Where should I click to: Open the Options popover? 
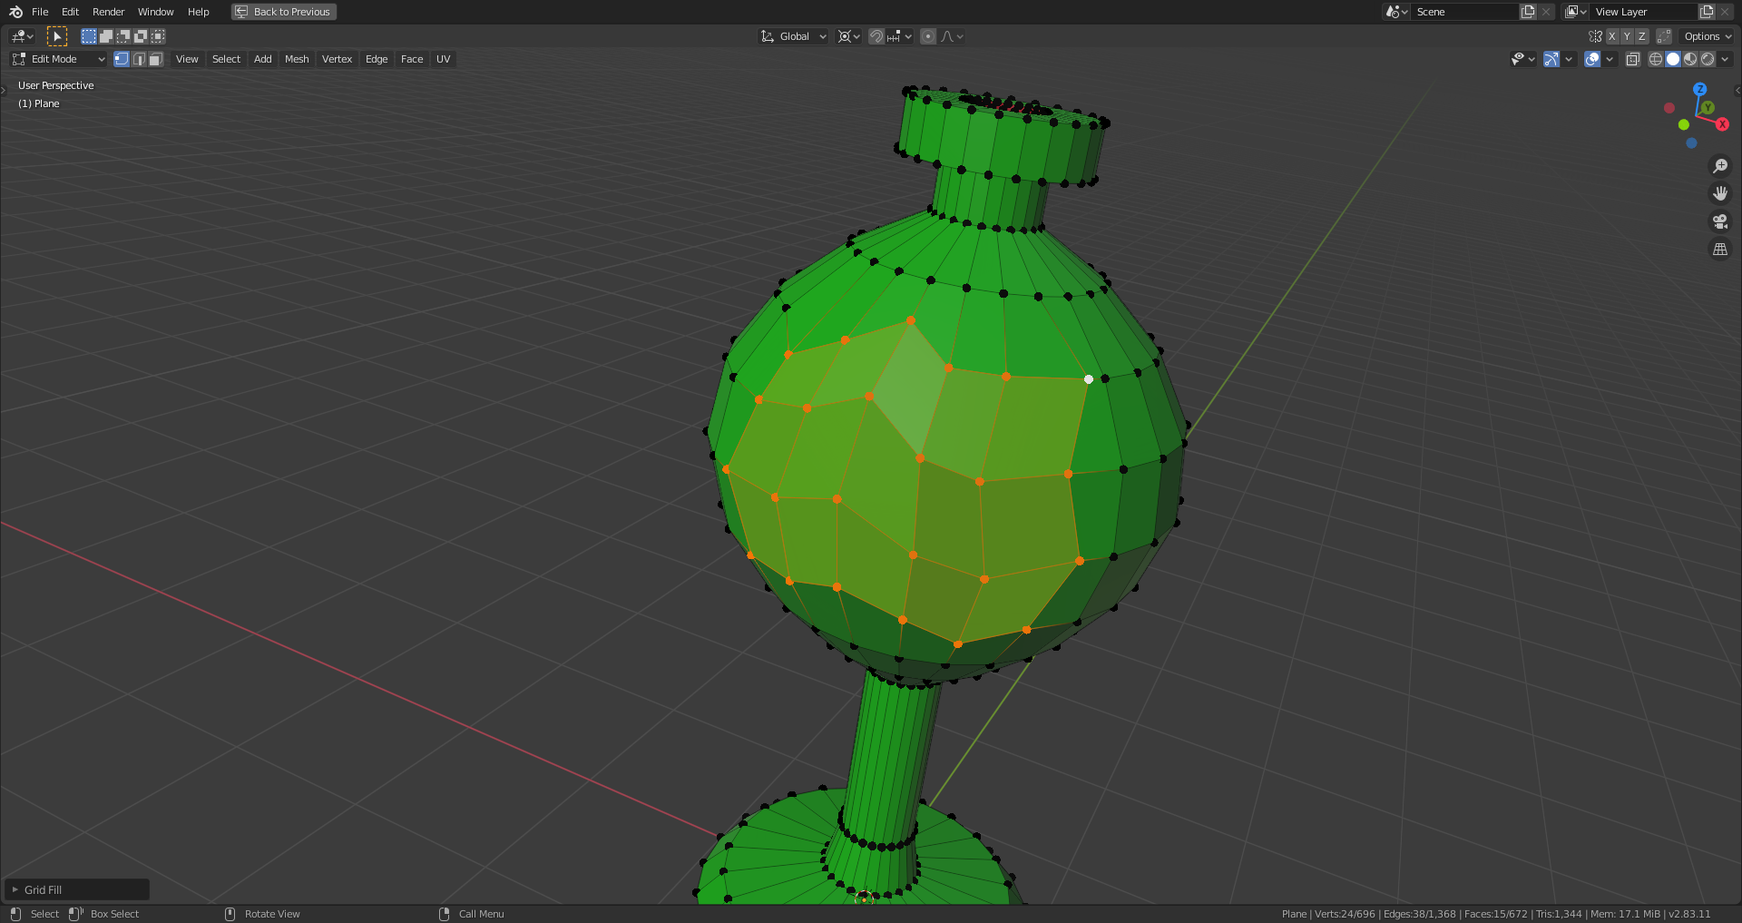[x=1705, y=36]
